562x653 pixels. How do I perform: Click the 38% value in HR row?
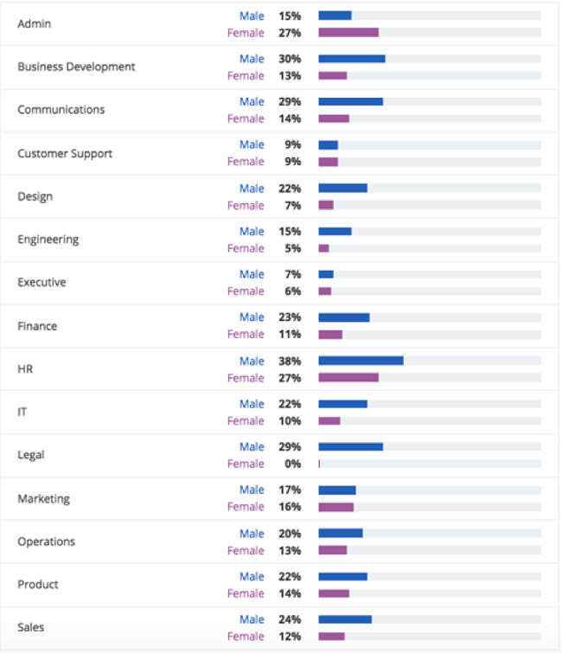[290, 361]
